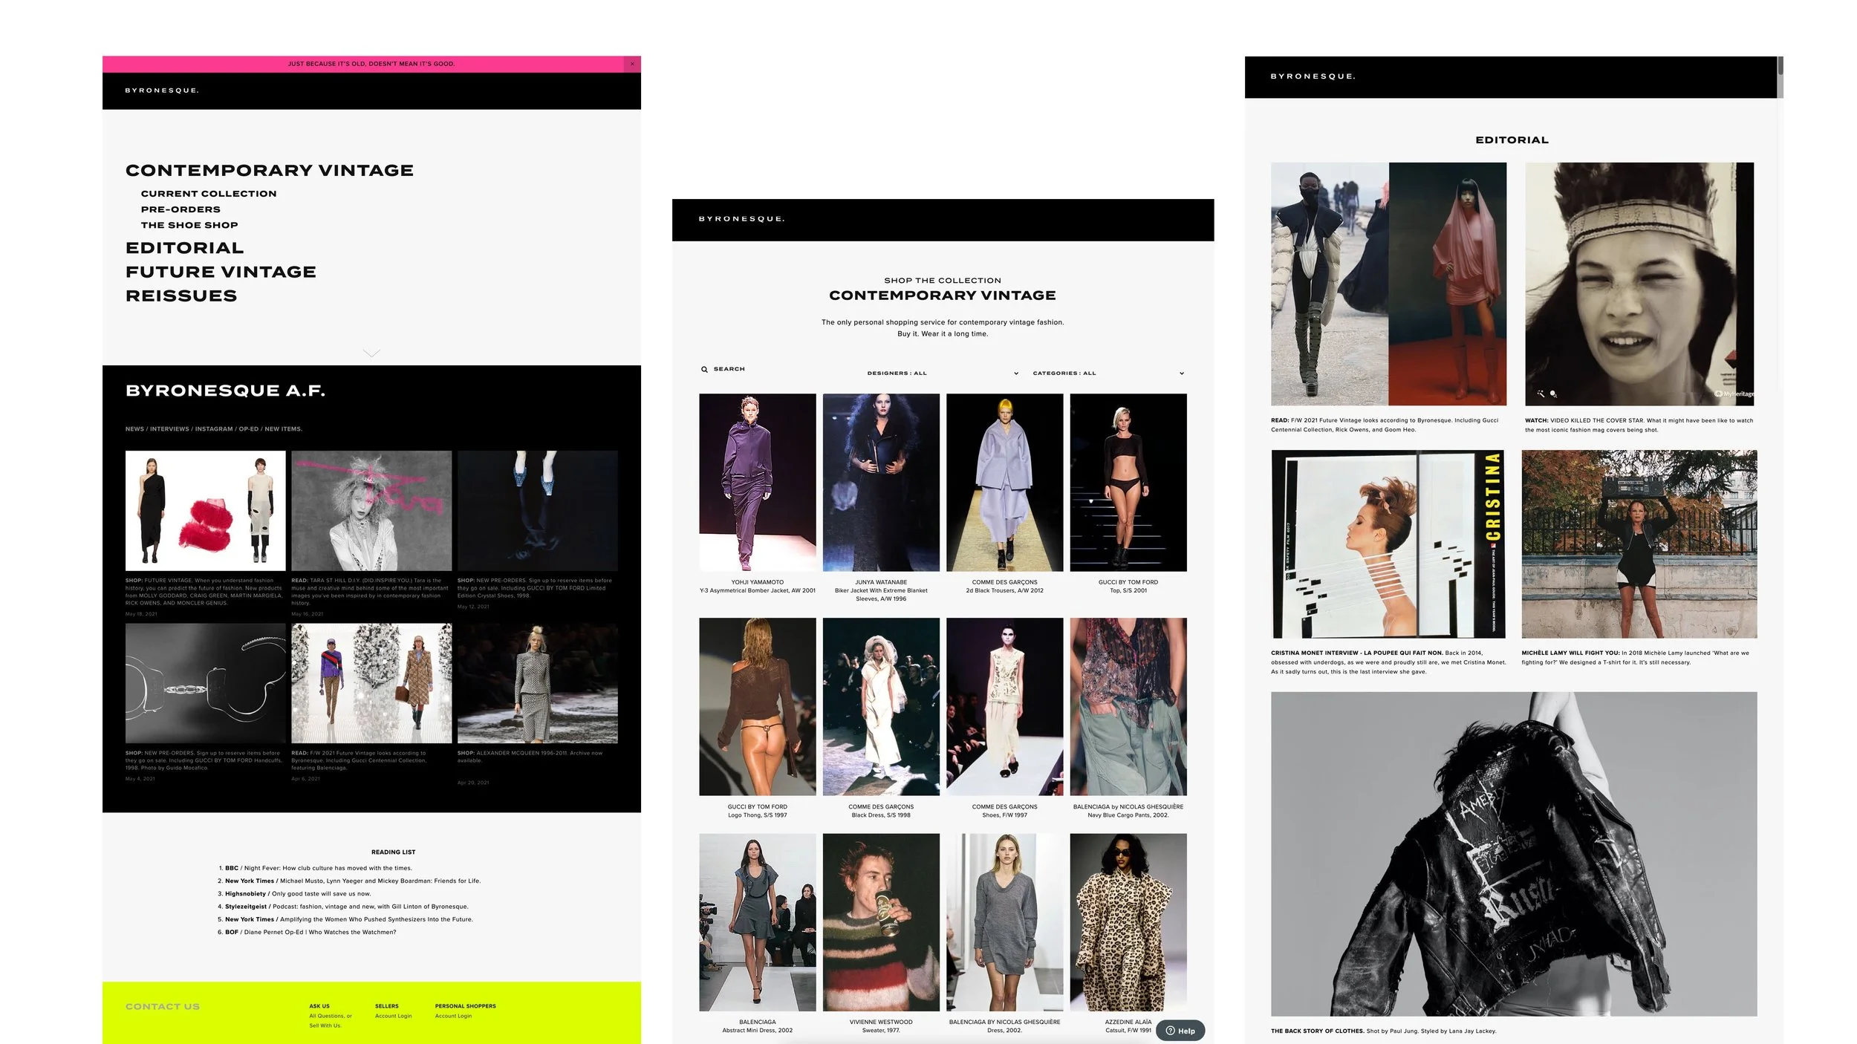Select Current Collection menu item

tap(209, 194)
